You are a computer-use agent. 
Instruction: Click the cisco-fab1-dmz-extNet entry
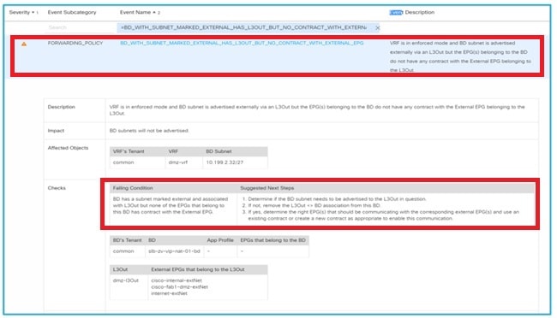coord(179,287)
